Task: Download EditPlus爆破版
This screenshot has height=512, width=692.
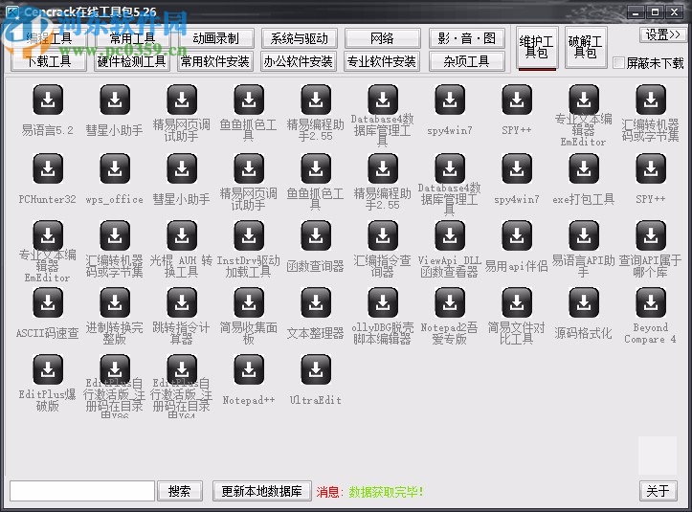Action: 48,369
